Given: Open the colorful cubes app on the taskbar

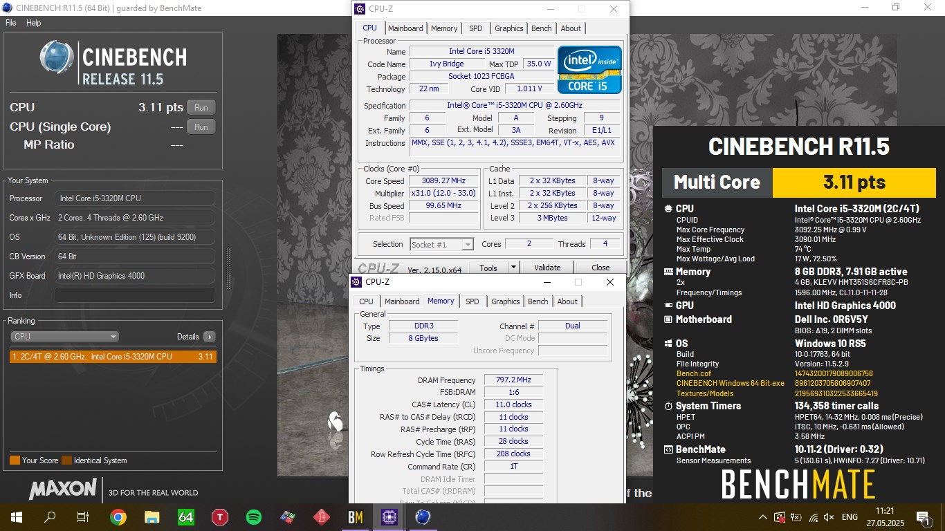Looking at the screenshot, I should pyautogui.click(x=288, y=516).
